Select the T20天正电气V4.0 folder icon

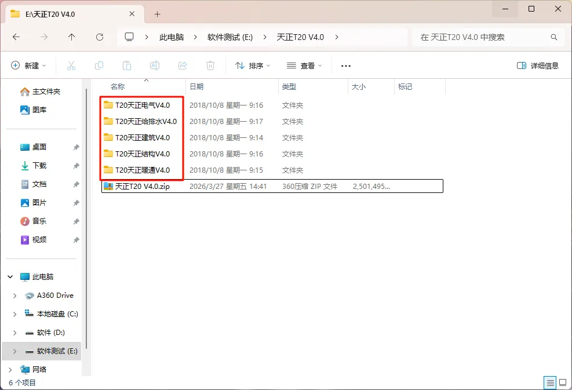[108, 105]
